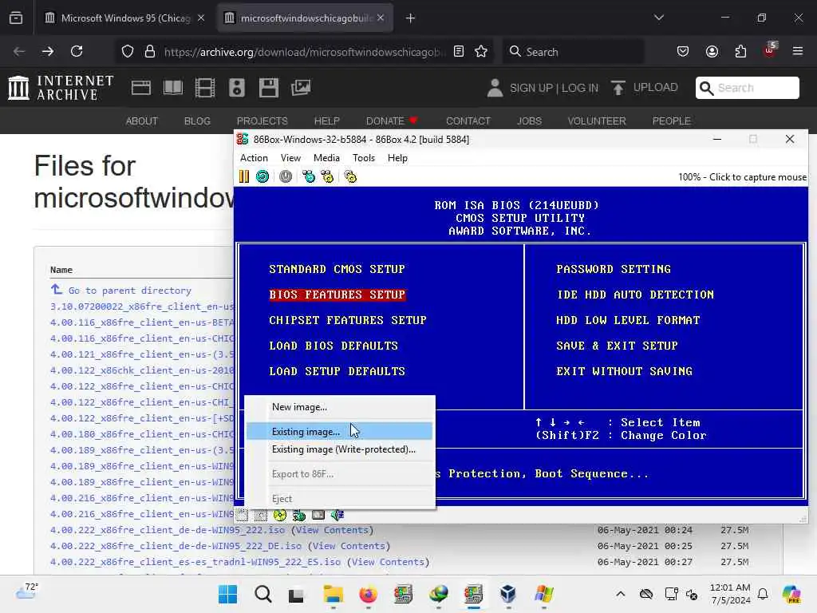
Task: Select IDE HDD AUTO DETECTION in BIOS
Action: (635, 295)
